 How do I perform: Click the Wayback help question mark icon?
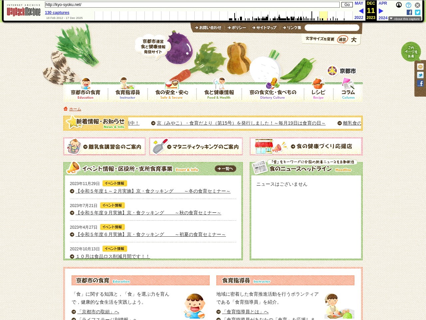(408, 5)
